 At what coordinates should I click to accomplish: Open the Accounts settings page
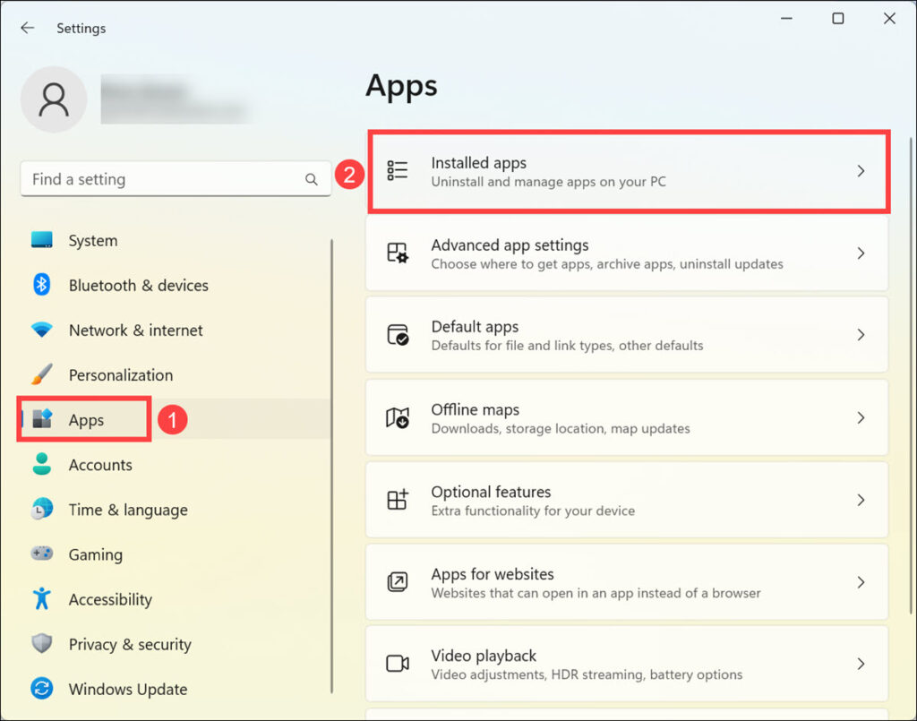coord(100,465)
